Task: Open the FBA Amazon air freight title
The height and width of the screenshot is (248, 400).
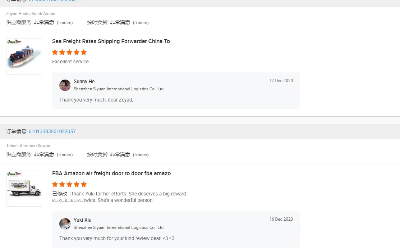Action: [x=113, y=173]
